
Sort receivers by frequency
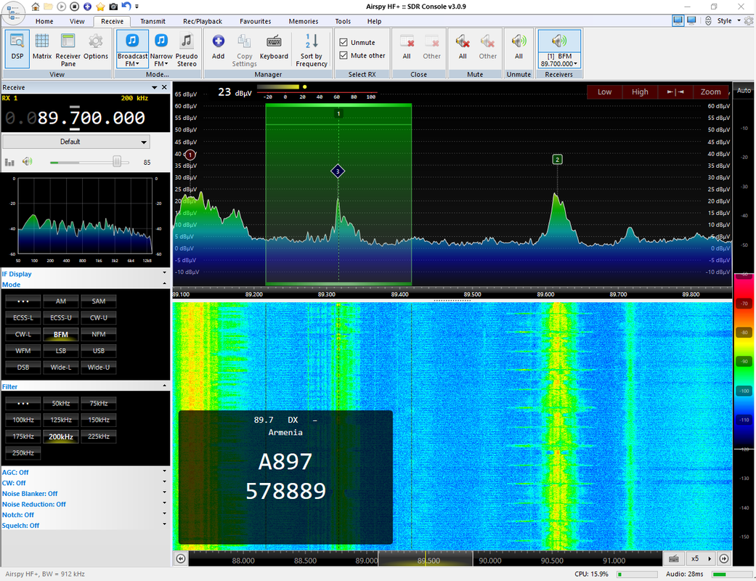click(312, 48)
